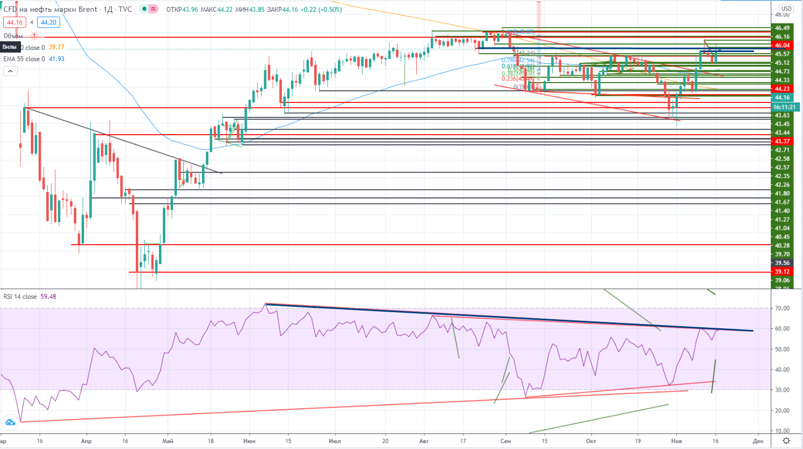Click the red 43.37 price axis label

pos(782,142)
